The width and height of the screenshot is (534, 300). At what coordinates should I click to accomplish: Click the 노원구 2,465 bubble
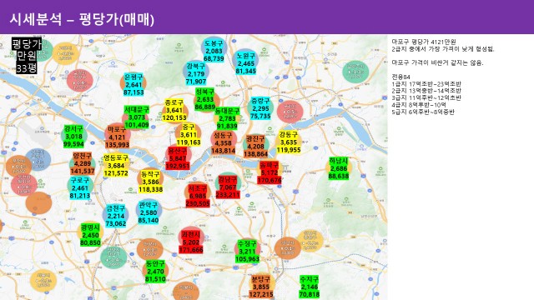pos(245,63)
